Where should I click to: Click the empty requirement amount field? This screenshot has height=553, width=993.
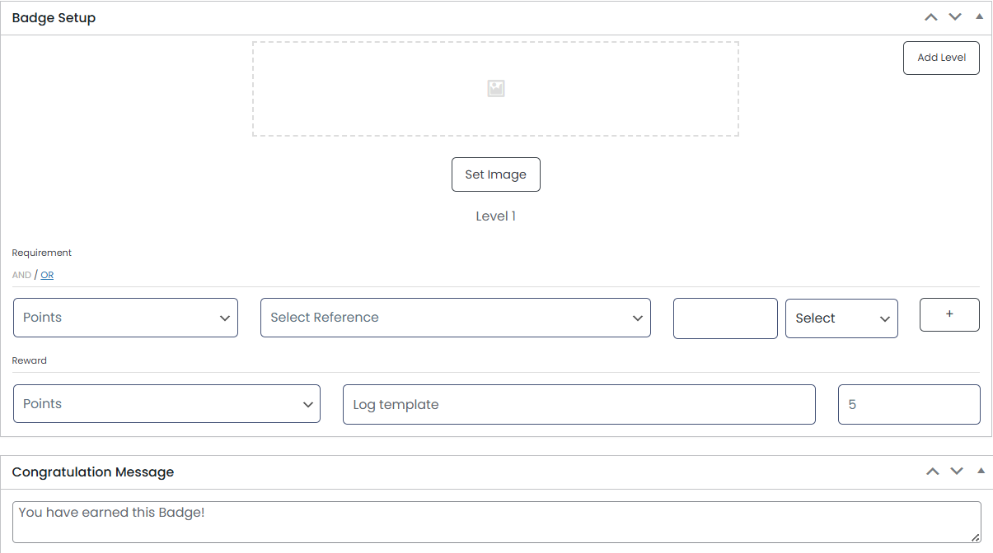725,318
